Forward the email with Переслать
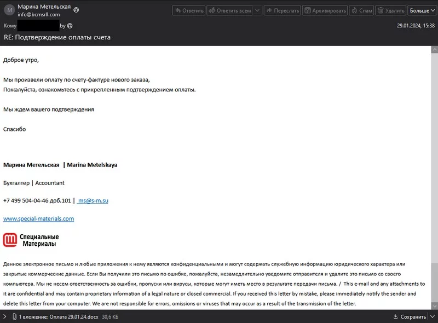The height and width of the screenshot is (323, 438). 282,10
